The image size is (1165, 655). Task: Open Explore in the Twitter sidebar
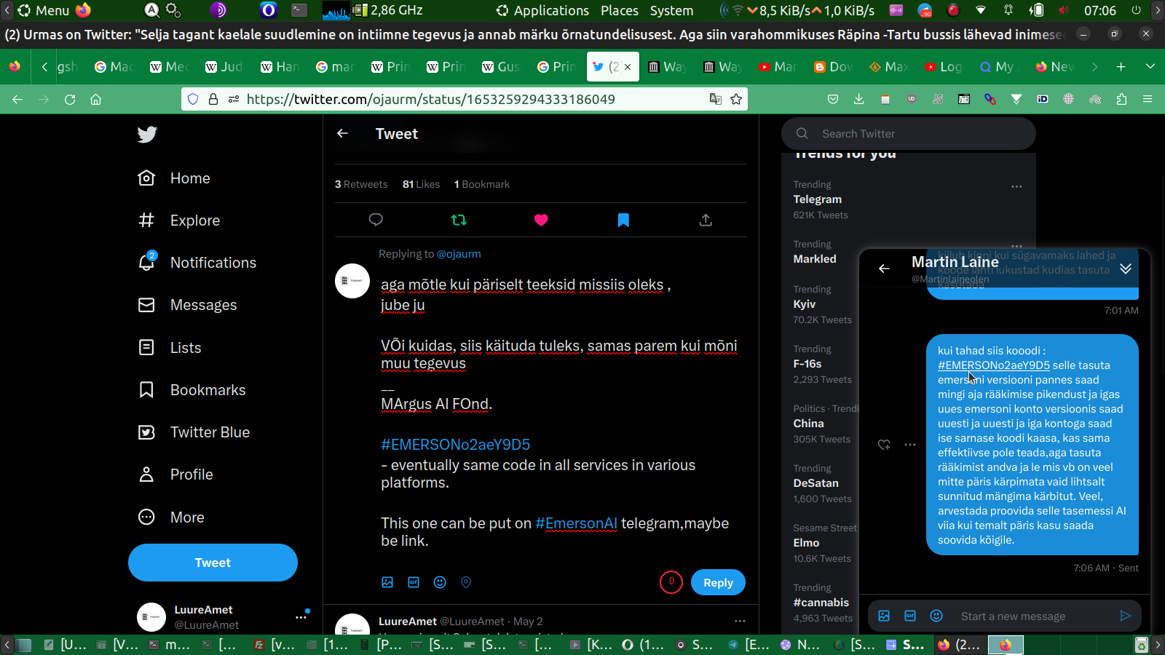(179, 221)
